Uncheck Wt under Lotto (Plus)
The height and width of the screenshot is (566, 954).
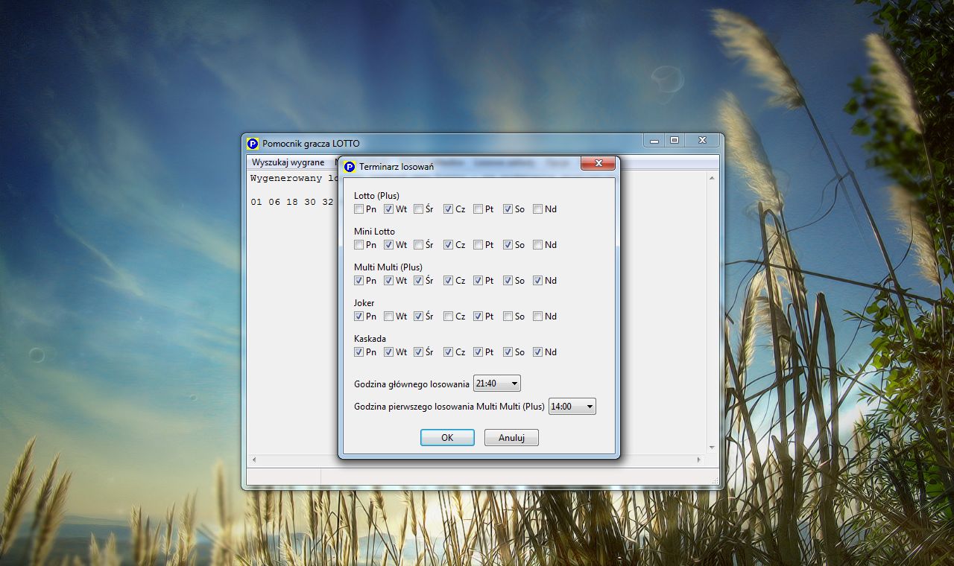pos(389,209)
